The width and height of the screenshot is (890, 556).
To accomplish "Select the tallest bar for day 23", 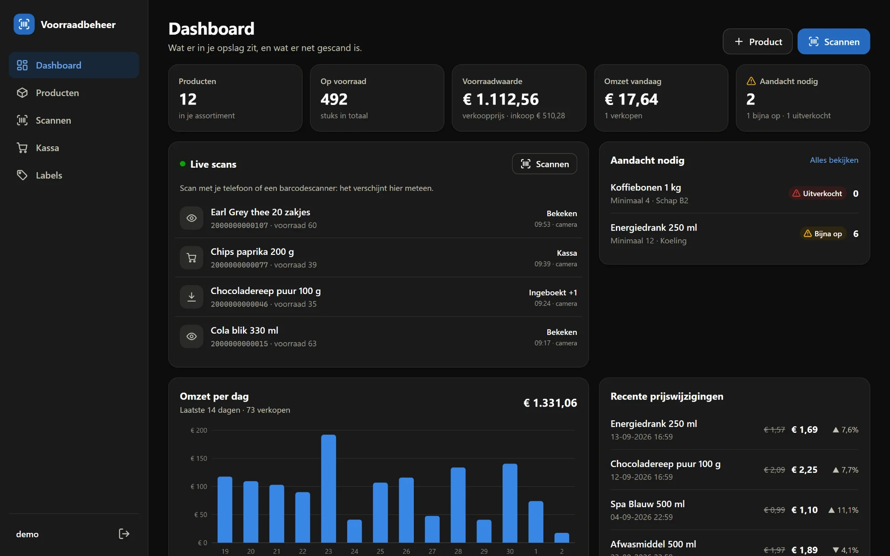I will coord(328,488).
